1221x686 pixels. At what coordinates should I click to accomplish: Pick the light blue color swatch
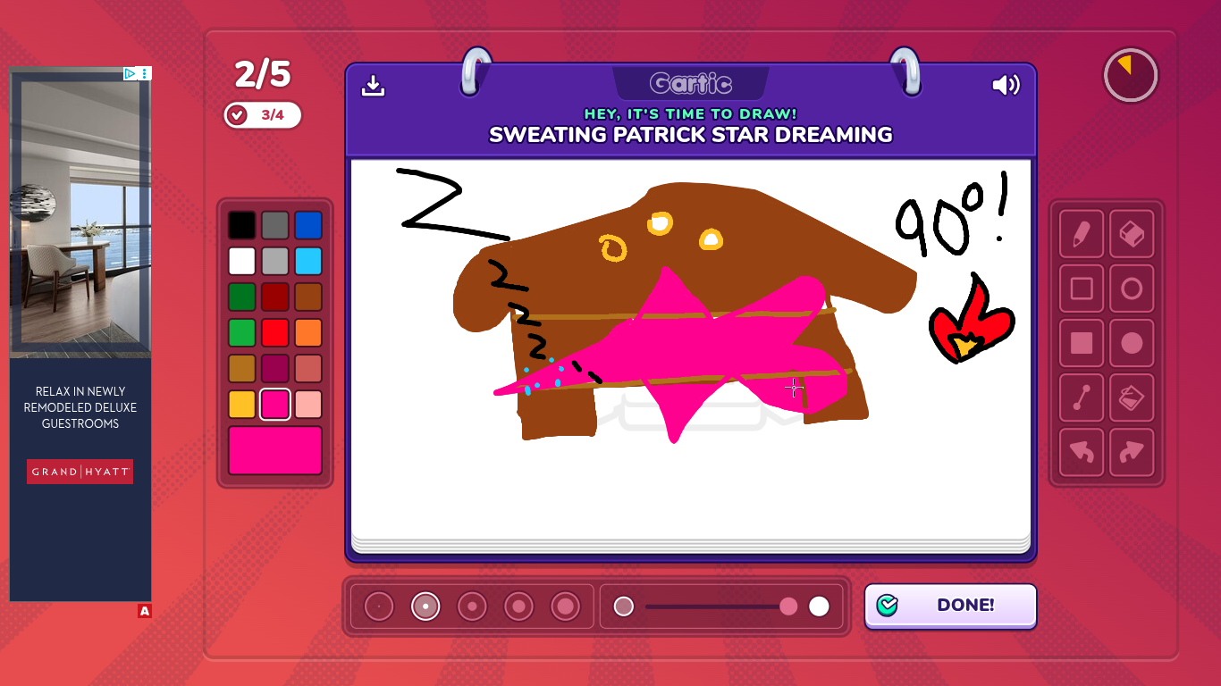(308, 261)
